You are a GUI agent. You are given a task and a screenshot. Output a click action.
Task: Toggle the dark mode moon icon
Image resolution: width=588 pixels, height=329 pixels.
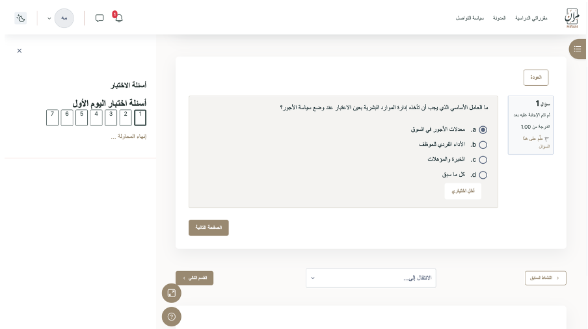pos(21,18)
